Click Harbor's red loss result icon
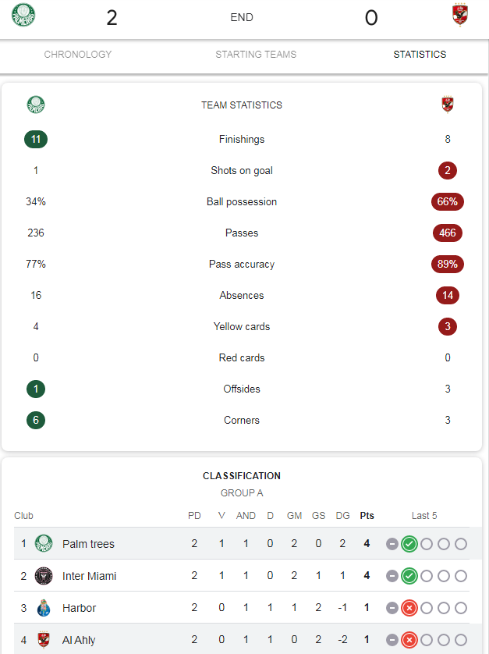This screenshot has width=489, height=654. click(x=409, y=608)
